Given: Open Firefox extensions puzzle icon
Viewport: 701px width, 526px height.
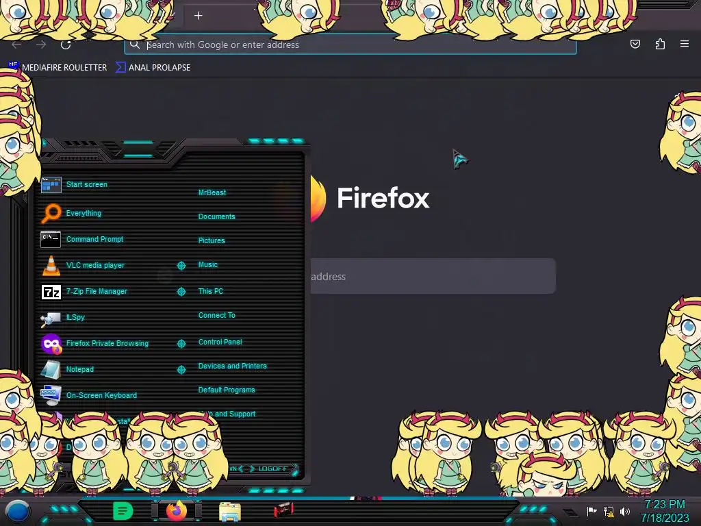Looking at the screenshot, I should [660, 44].
